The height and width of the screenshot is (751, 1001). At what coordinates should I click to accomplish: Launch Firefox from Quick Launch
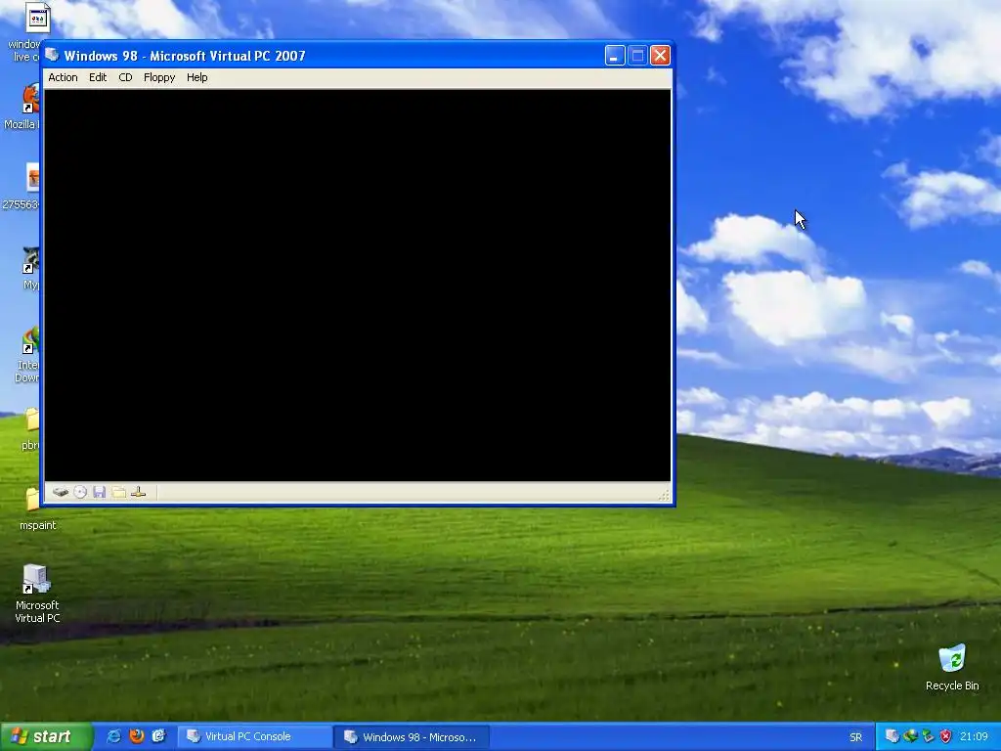(x=137, y=736)
